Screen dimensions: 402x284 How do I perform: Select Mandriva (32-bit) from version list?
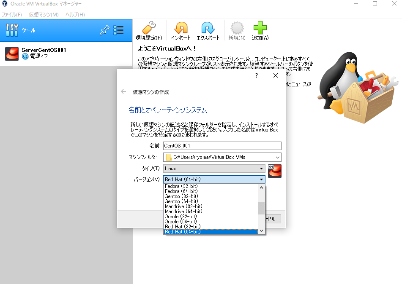click(211, 206)
